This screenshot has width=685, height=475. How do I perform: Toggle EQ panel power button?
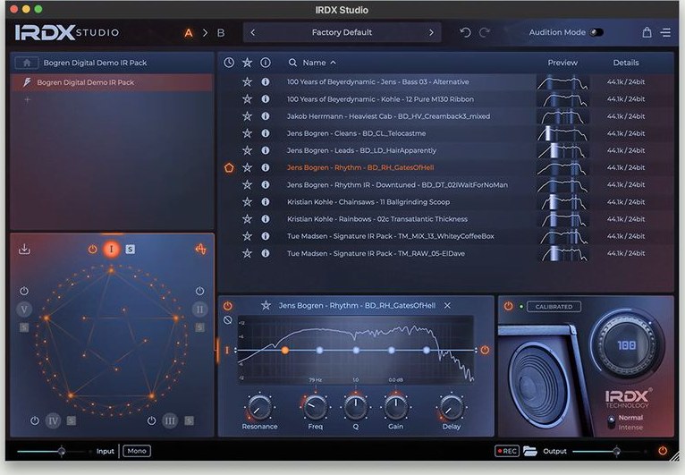click(228, 306)
